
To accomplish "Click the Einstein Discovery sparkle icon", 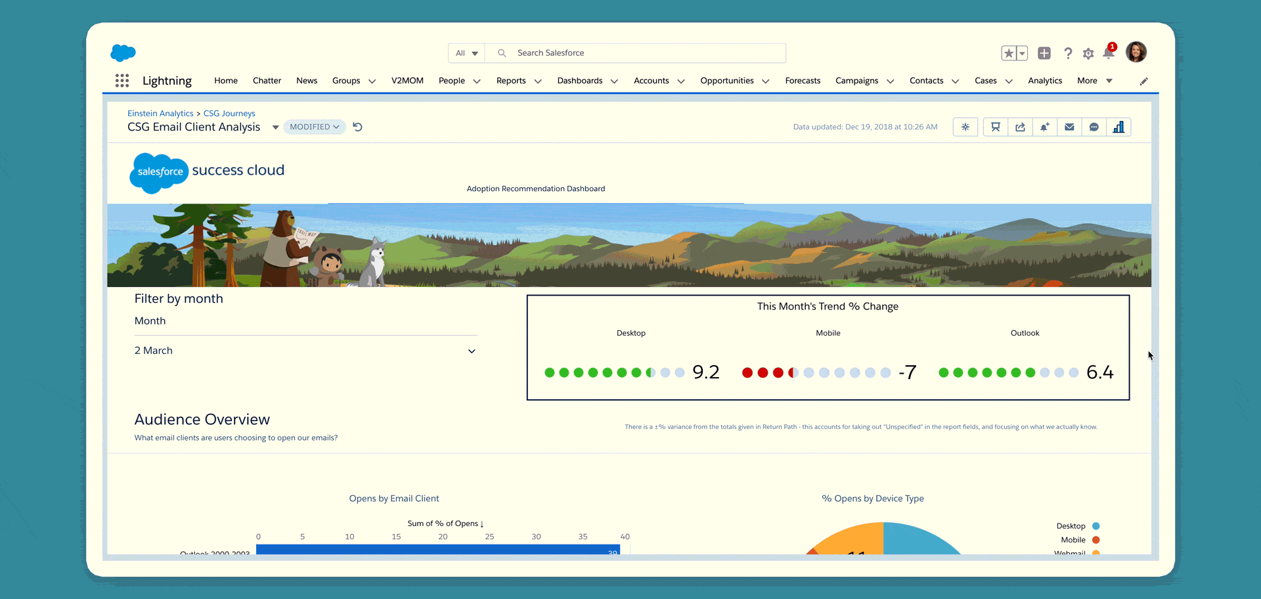I will coord(965,127).
